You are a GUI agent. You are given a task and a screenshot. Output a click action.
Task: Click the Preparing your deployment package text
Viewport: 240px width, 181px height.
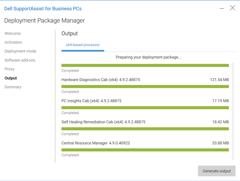tap(148, 57)
